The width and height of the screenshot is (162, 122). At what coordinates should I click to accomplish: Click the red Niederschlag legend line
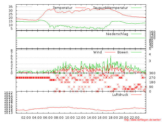(136, 34)
